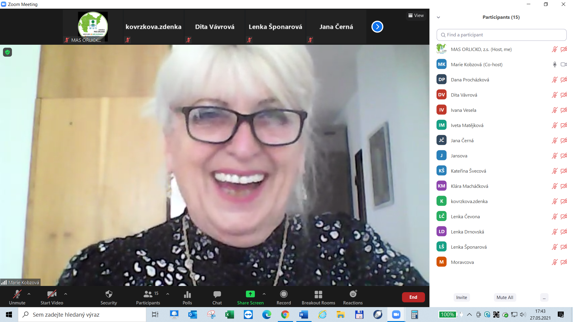This screenshot has width=573, height=322.
Task: Click the red End meeting button
Action: click(x=413, y=297)
